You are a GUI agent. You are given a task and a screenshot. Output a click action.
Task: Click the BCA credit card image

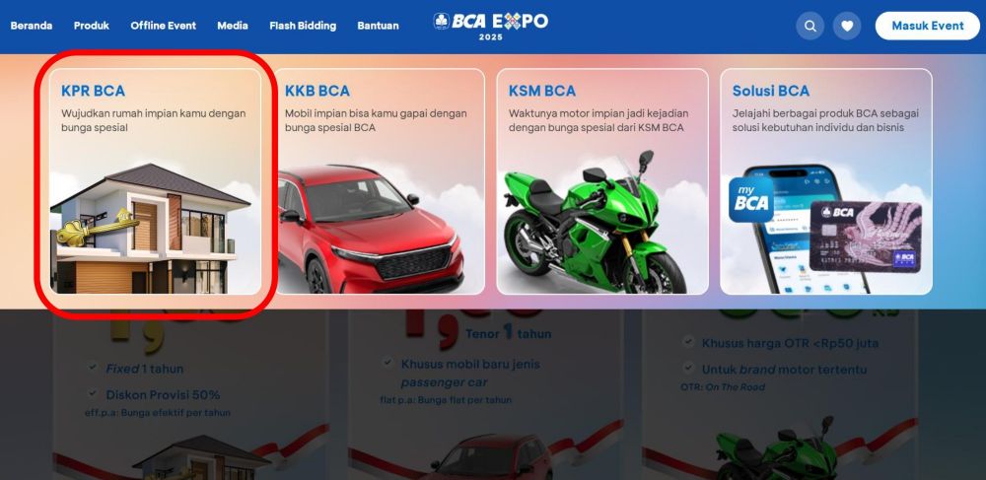866,237
